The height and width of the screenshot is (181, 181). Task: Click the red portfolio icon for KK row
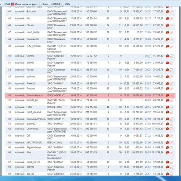point(167,19)
